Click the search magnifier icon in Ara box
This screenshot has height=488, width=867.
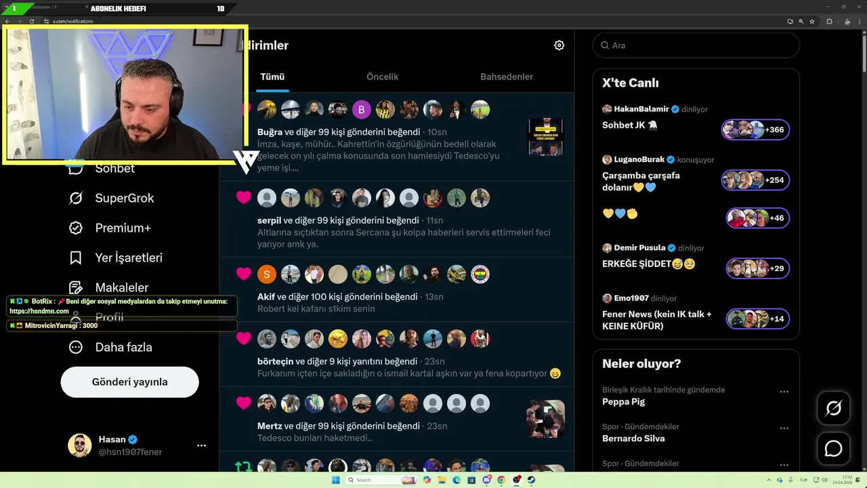(x=604, y=45)
